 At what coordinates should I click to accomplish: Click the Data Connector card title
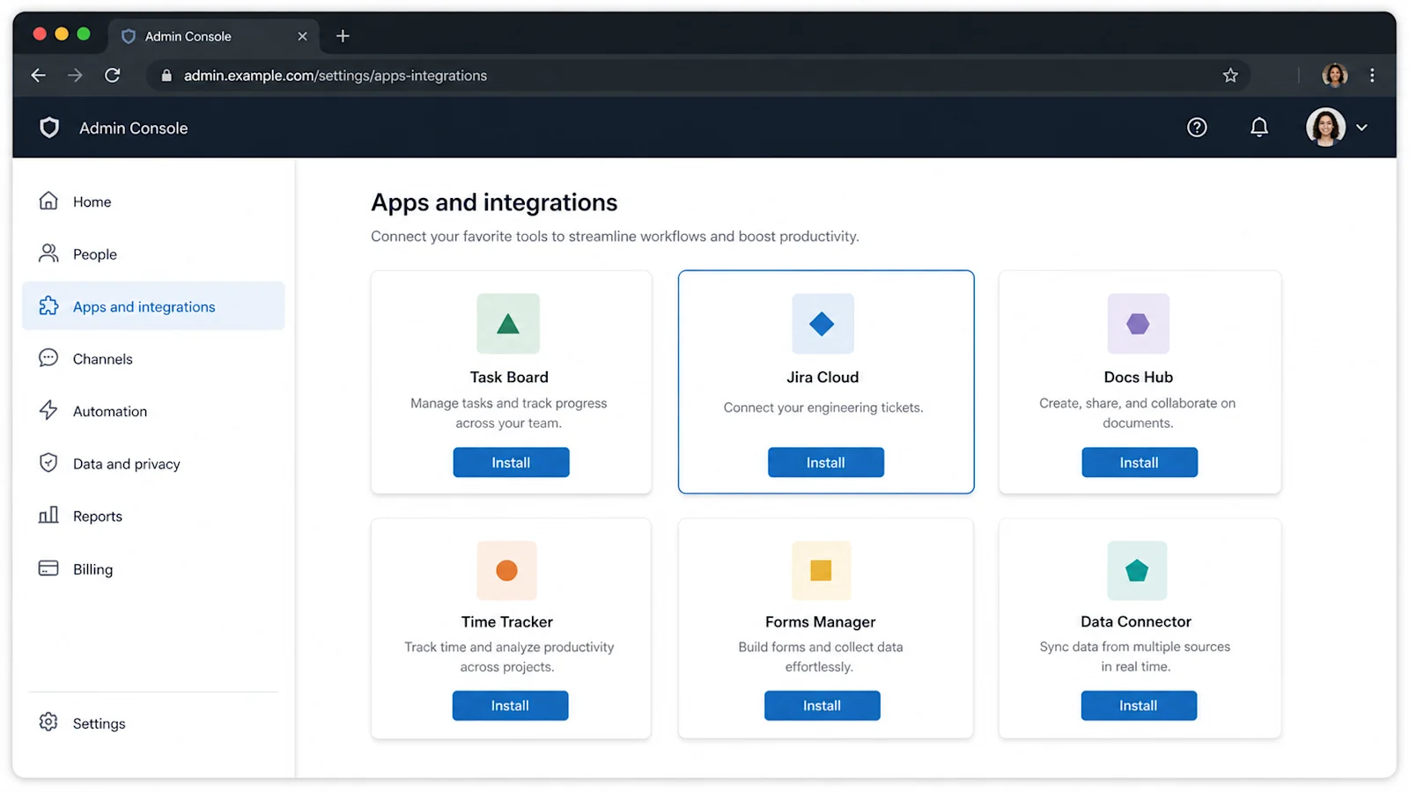click(x=1136, y=621)
